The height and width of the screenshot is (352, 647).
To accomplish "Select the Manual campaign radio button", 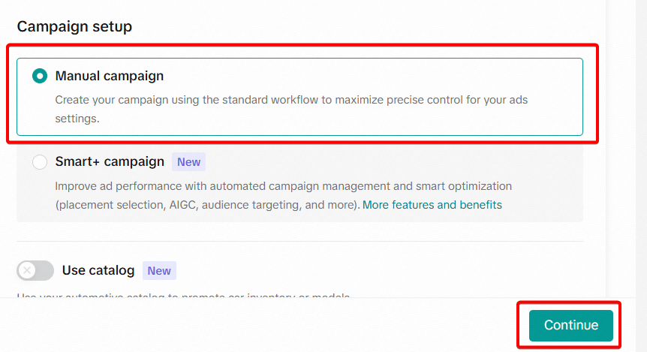I will click(x=40, y=76).
